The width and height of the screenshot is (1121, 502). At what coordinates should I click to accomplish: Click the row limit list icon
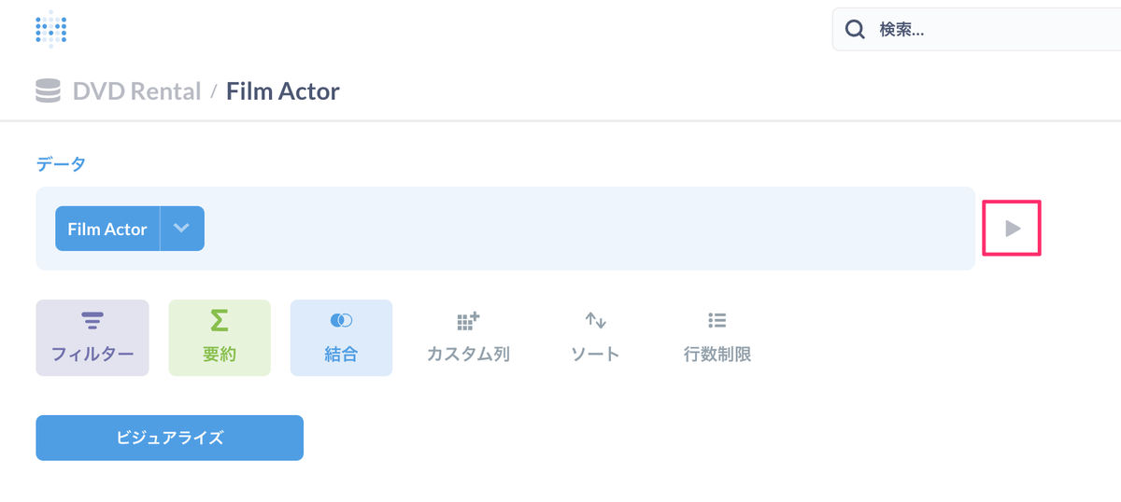[717, 321]
